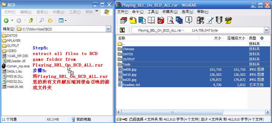This screenshot has width=272, height=123.
Task: Click the Views icon in BCD explorer toolbar
Action: 61,21
